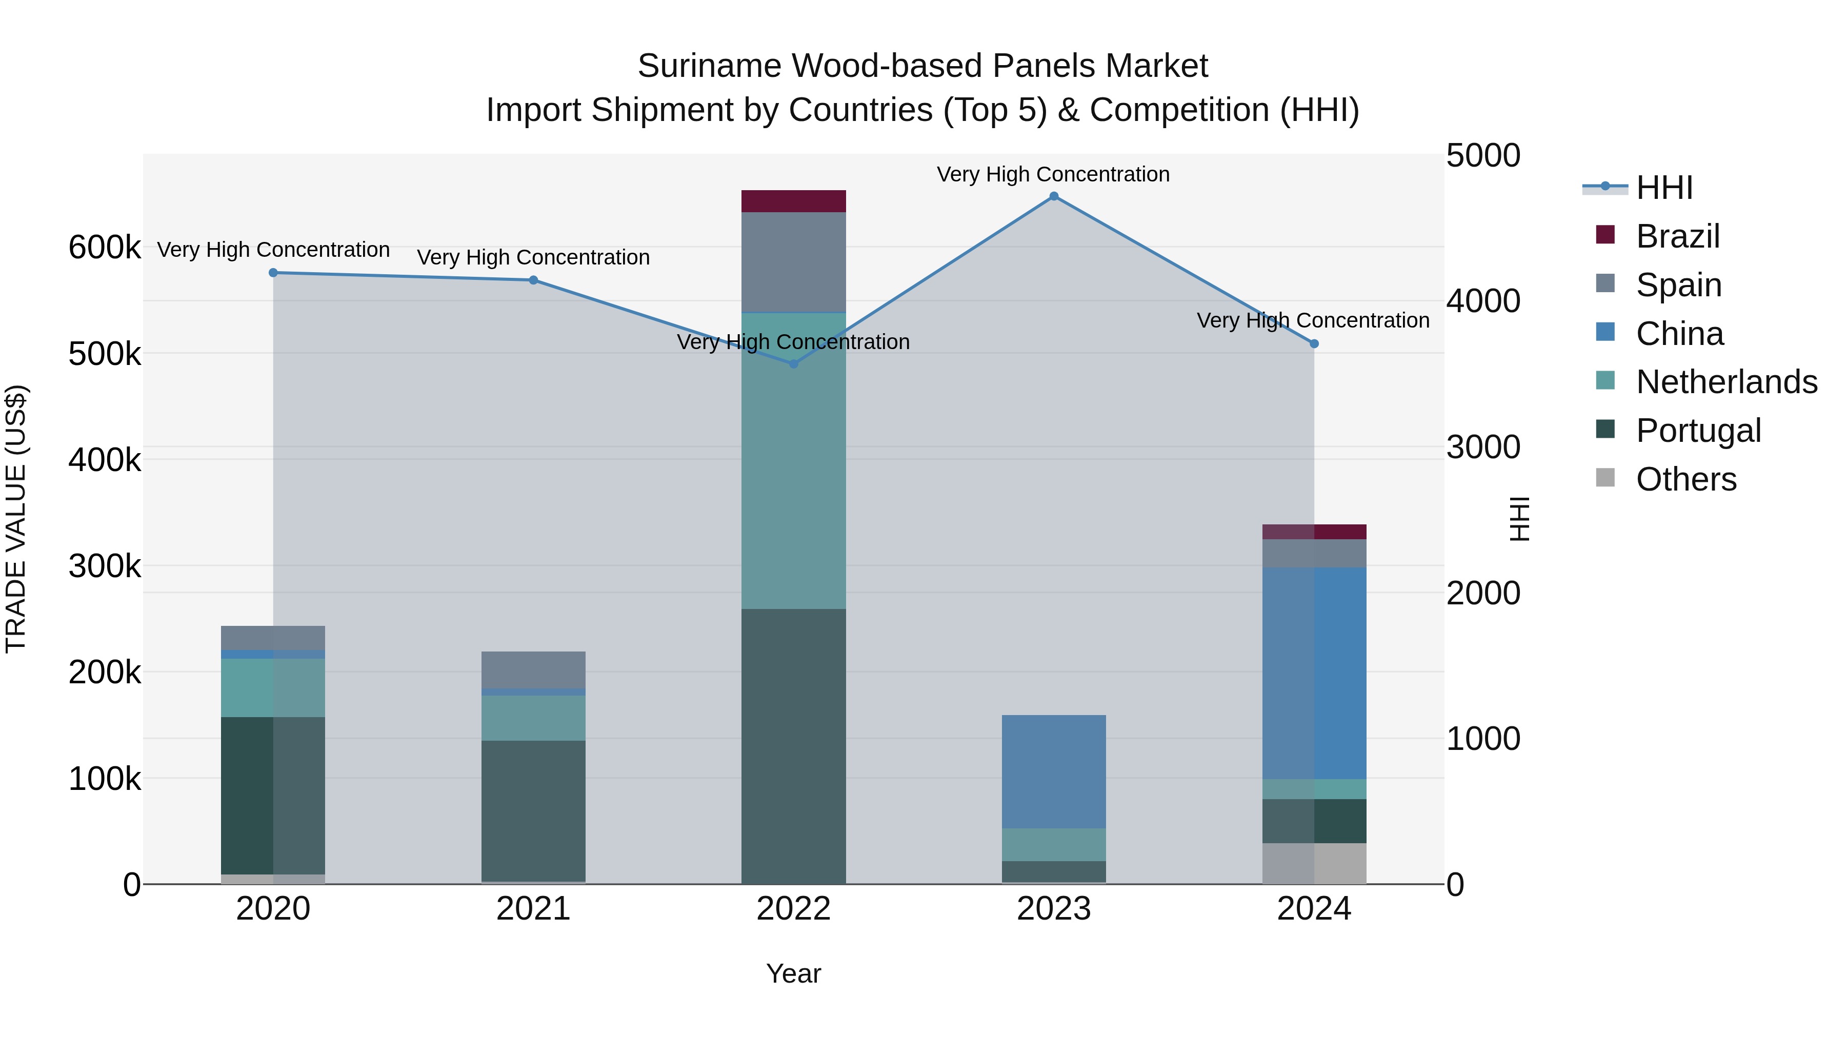Click the Portugal segment of the 2022 bar
This screenshot has width=1846, height=1038.
pyautogui.click(x=793, y=746)
